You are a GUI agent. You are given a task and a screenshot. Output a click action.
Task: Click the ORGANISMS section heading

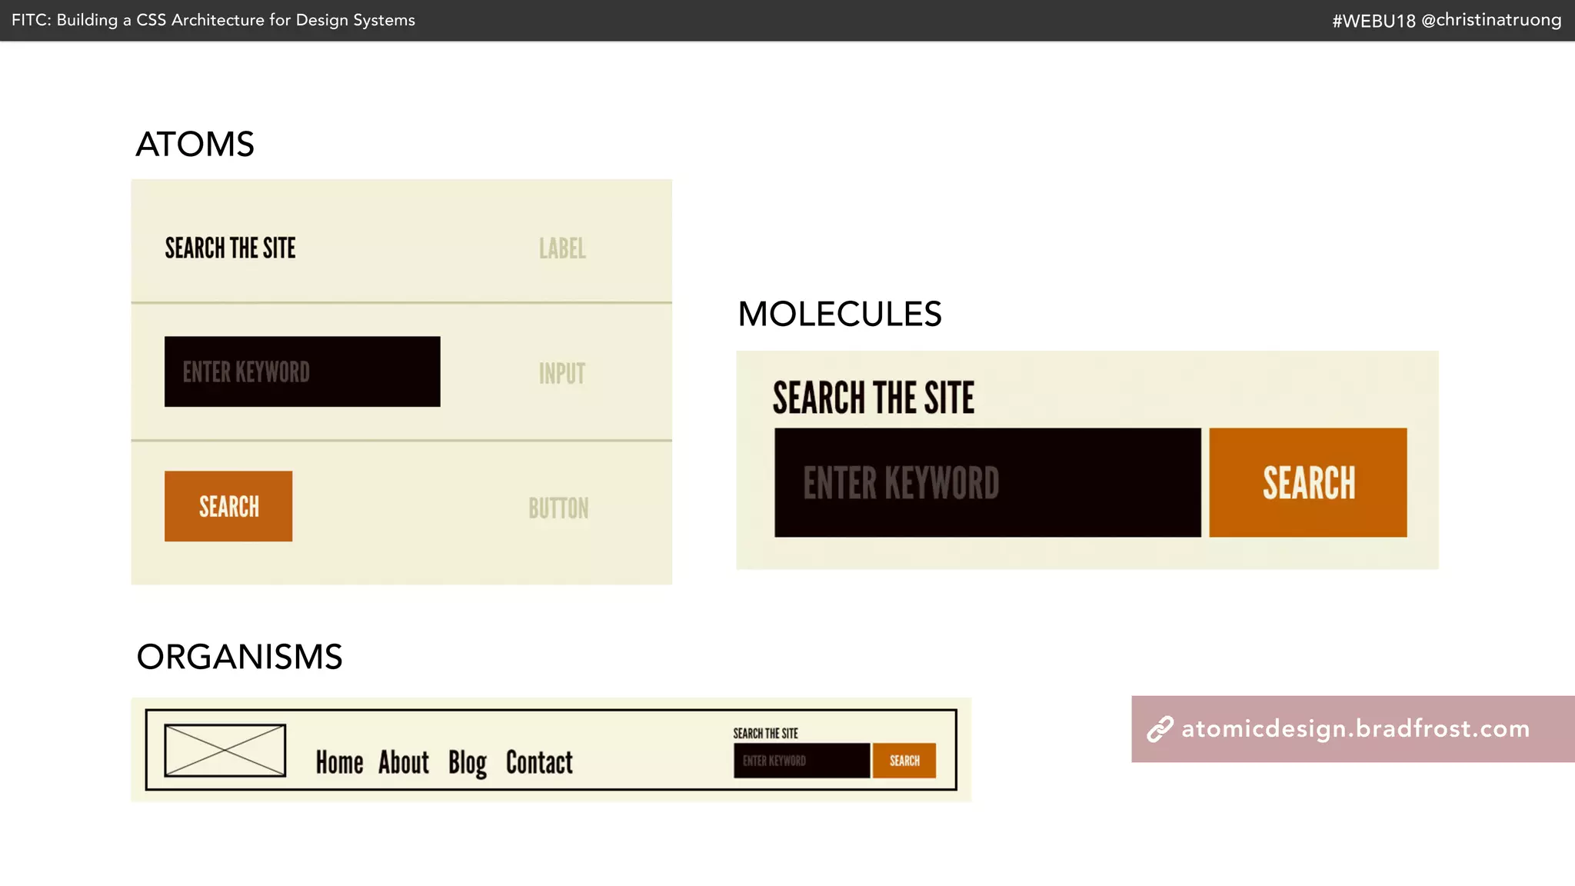(239, 657)
